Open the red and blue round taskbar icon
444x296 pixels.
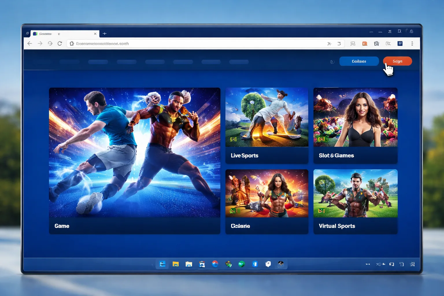pos(215,264)
